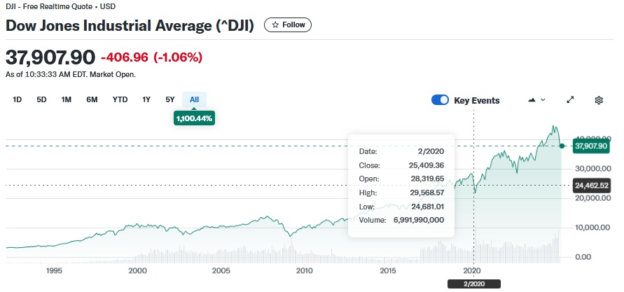Screen dimensions: 624x292
Task: Expand chart to full screen
Action: tap(570, 100)
